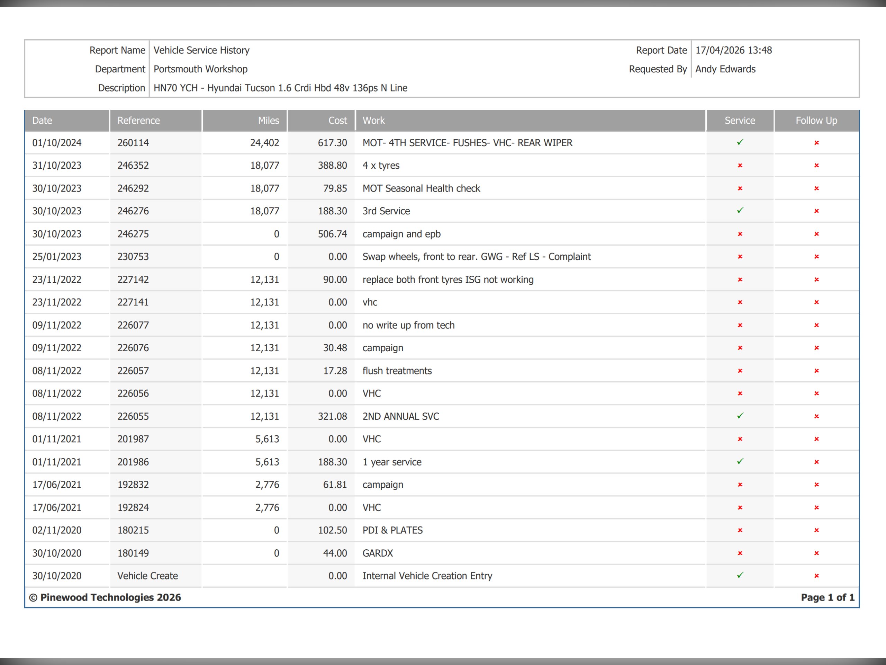886x665 pixels.
Task: Click Service cross on PDI & PLATES row
Action: (x=740, y=530)
